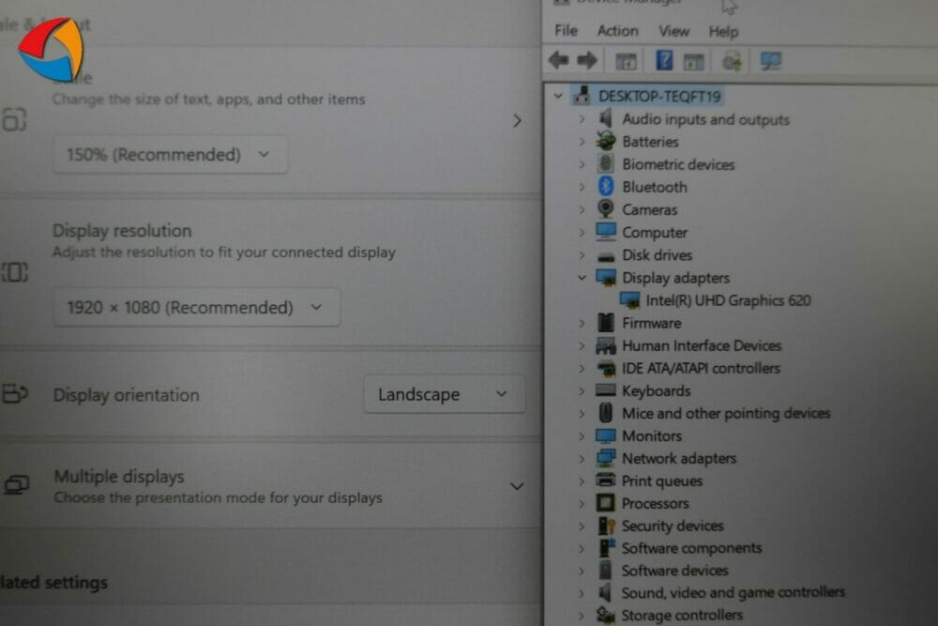
Task: Click the Human Interface Devices icon
Action: pyautogui.click(x=605, y=345)
